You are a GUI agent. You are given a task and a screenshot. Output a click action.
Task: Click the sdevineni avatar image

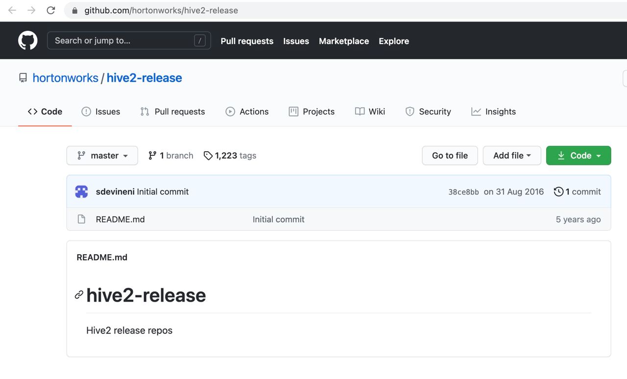[82, 191]
